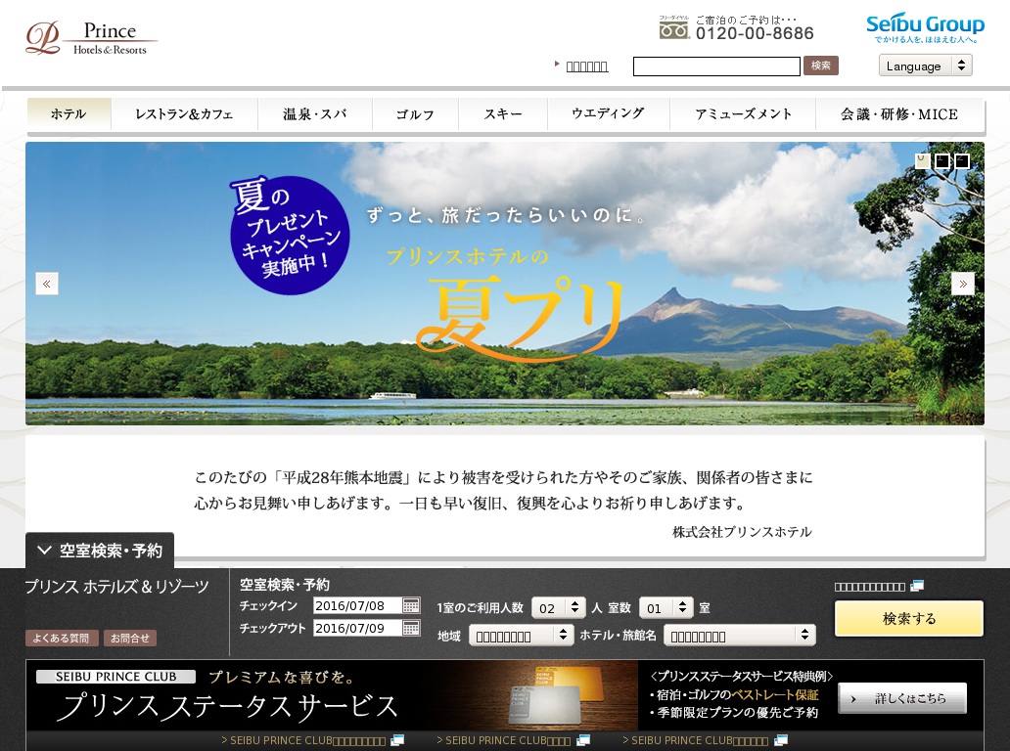Open the 温泉・スパ menu tab
Image resolution: width=1010 pixels, height=751 pixels.
point(315,113)
